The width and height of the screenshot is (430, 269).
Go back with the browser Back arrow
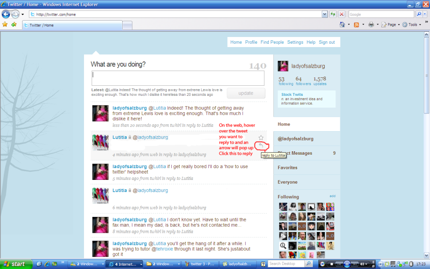6,14
